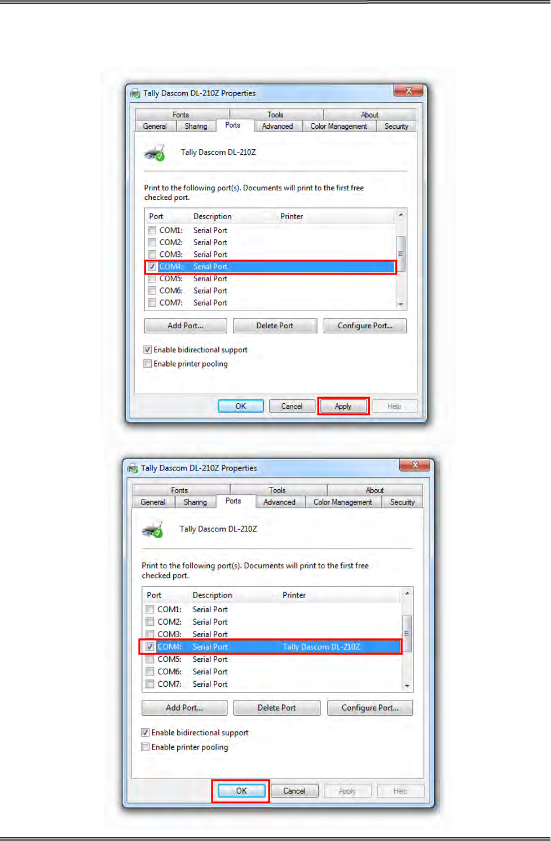Open Advanced tab in lower dialog

[x=280, y=502]
